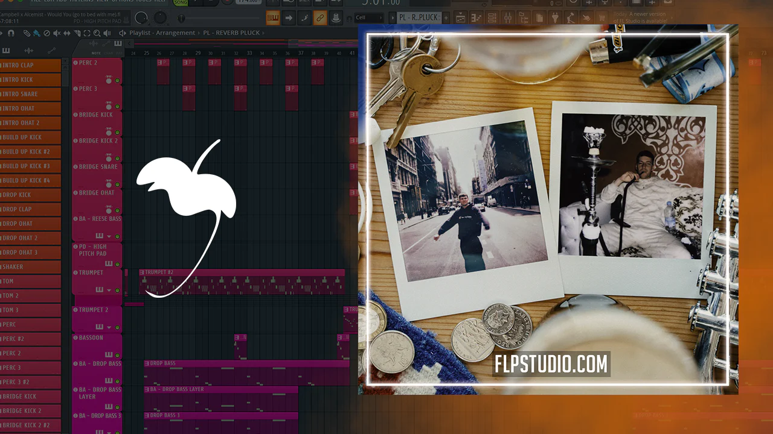Select the PERC 2 track header
The height and width of the screenshot is (434, 773).
[x=97, y=72]
